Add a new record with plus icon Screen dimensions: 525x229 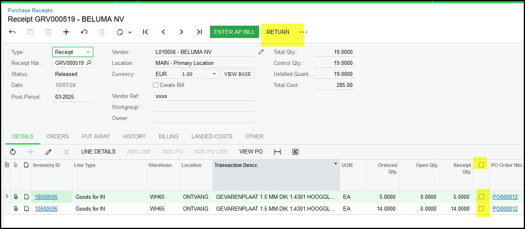point(66,32)
